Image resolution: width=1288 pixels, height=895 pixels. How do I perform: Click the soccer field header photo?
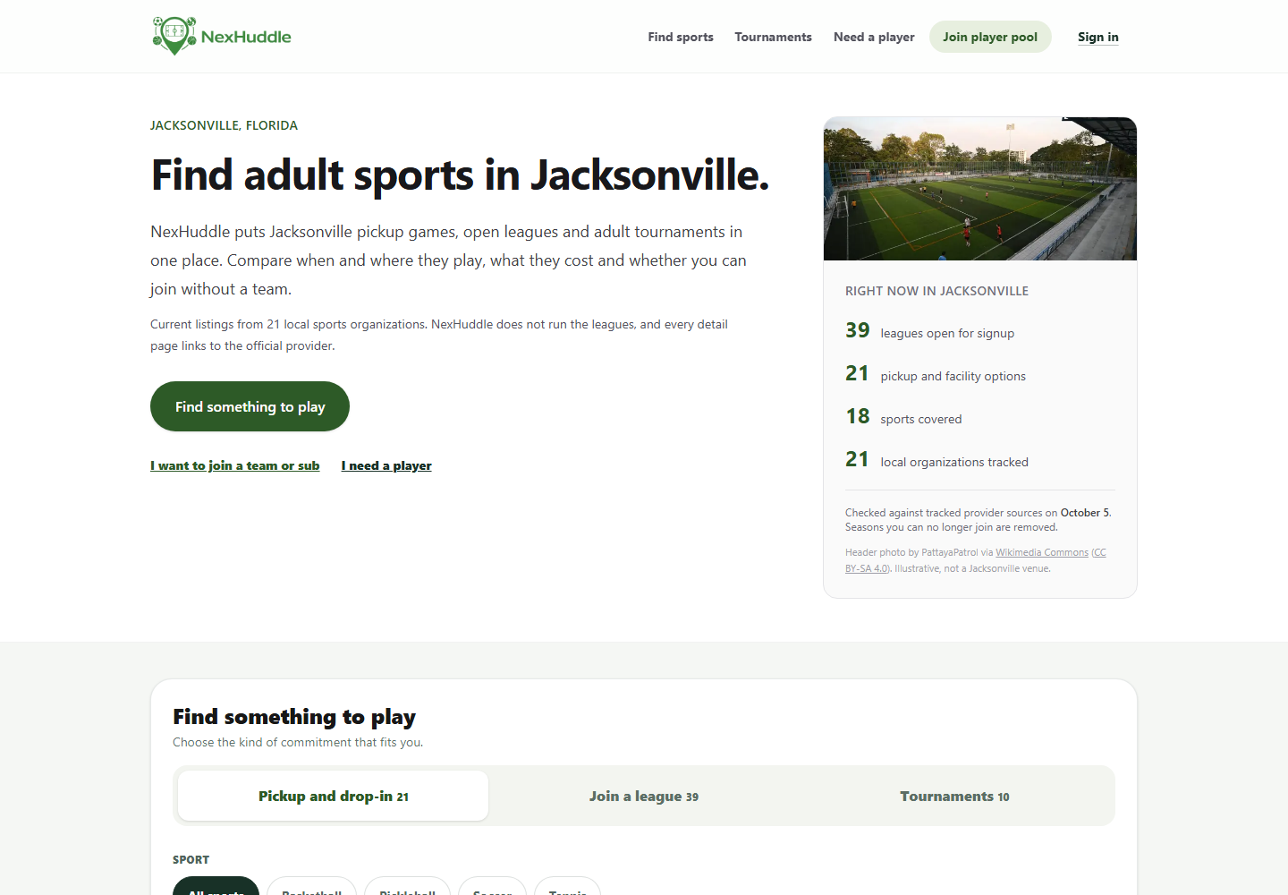980,189
